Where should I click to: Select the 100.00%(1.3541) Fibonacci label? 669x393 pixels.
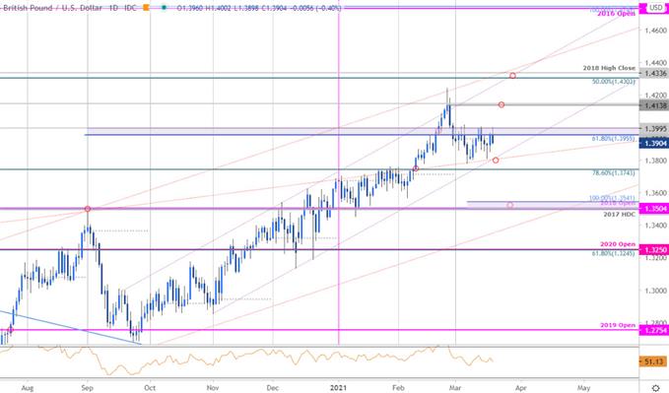click(x=612, y=198)
